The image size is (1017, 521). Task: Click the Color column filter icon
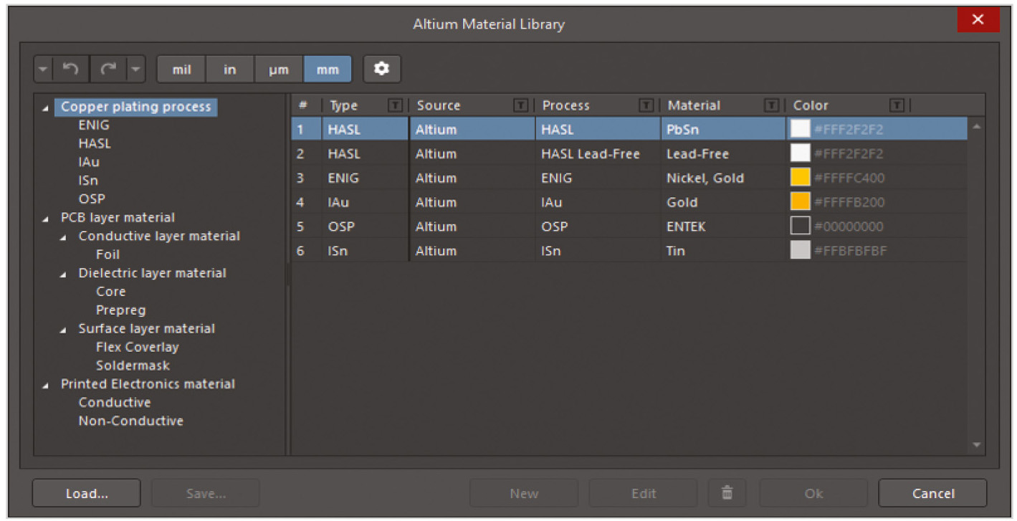click(897, 105)
